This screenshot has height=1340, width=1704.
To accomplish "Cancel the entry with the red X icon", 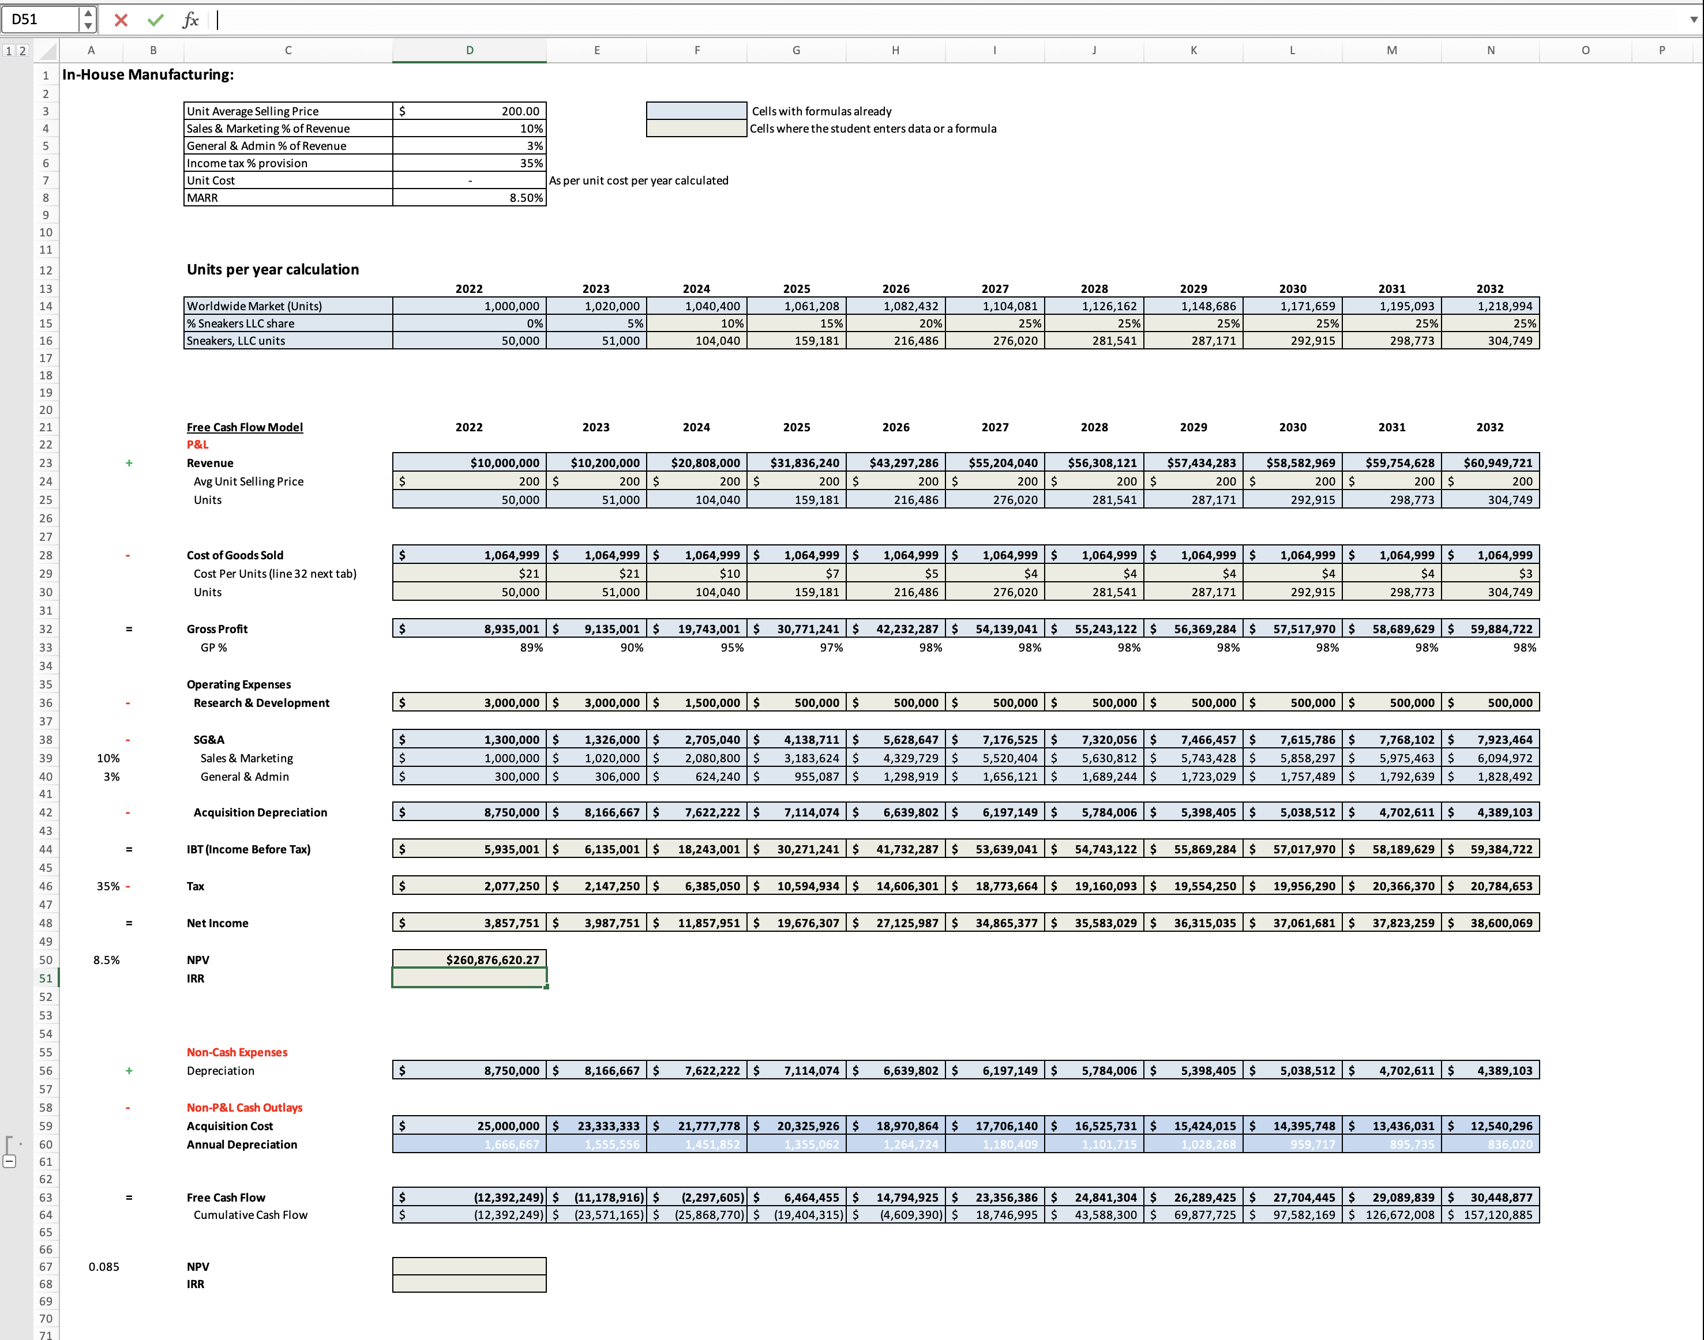I will point(122,20).
